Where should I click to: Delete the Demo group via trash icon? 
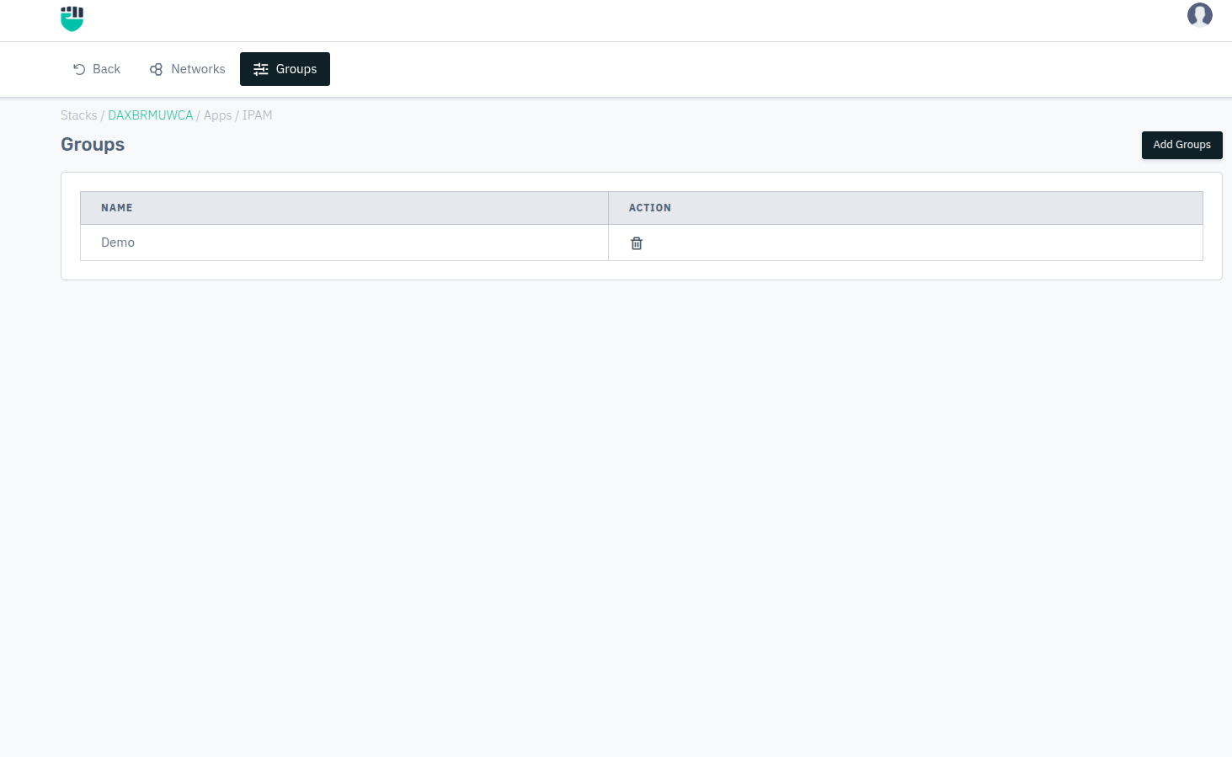637,243
